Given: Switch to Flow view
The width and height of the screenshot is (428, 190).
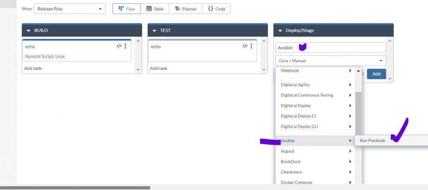Looking at the screenshot, I should (126, 9).
